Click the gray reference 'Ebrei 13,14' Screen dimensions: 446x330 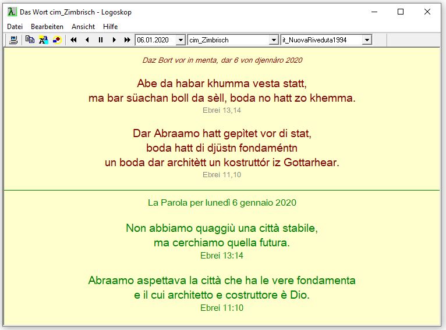(x=222, y=110)
